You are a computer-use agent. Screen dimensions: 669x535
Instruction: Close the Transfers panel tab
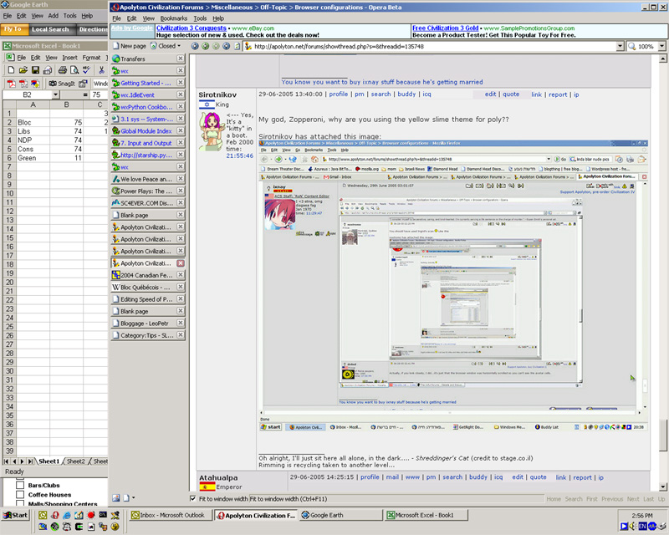tap(181, 59)
